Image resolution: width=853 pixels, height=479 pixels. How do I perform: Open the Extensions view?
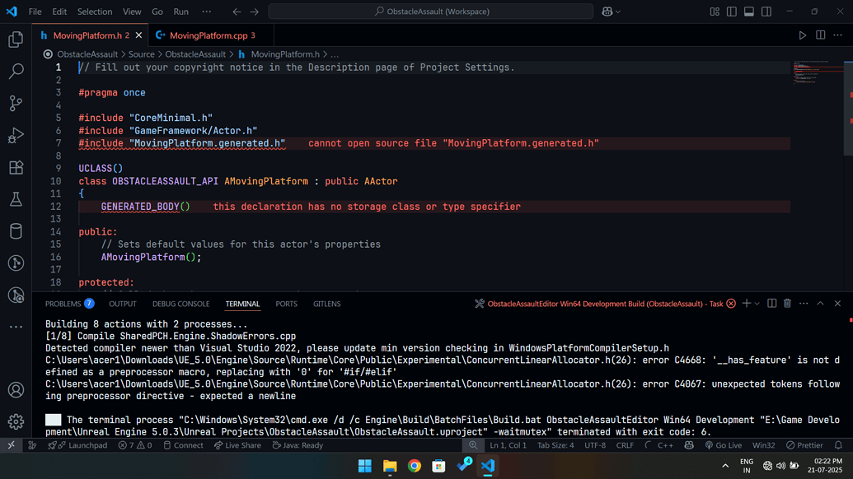tap(16, 167)
